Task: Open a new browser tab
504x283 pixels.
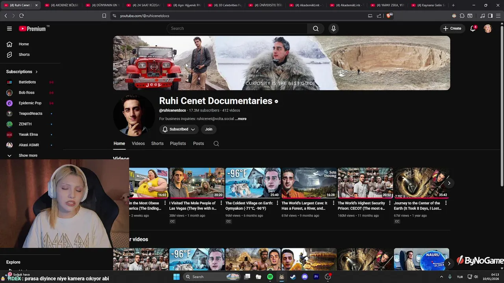Action: pyautogui.click(x=453, y=5)
